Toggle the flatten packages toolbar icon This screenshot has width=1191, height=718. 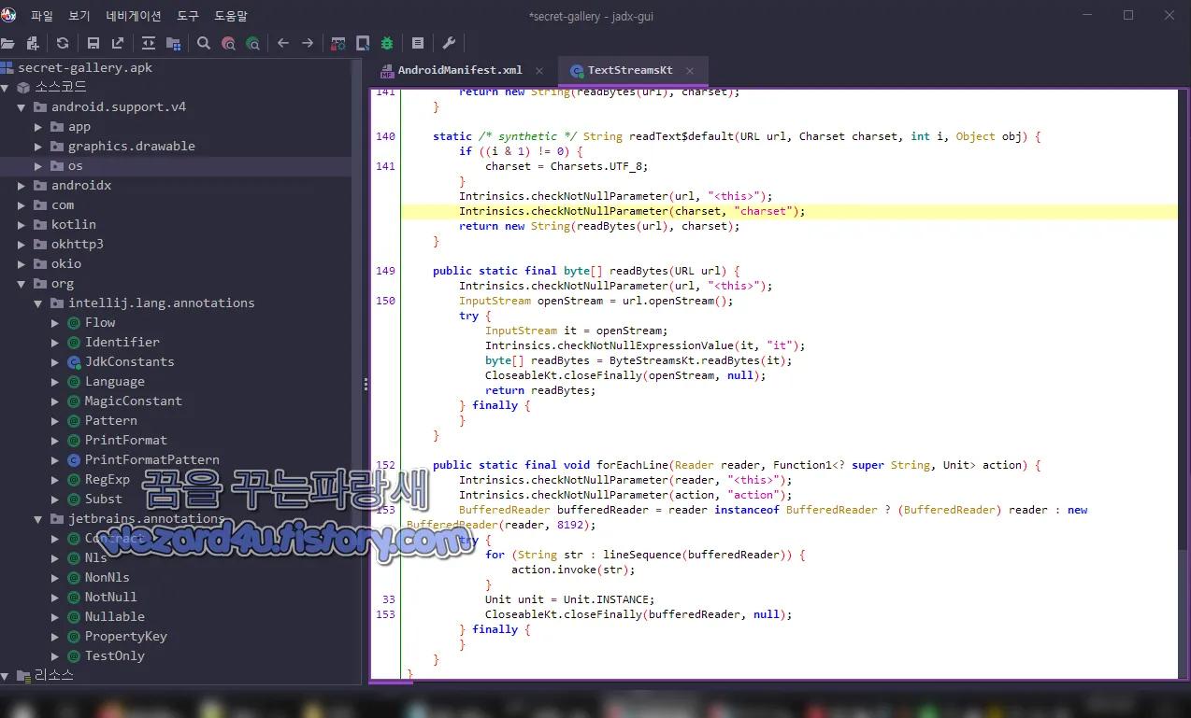click(174, 43)
